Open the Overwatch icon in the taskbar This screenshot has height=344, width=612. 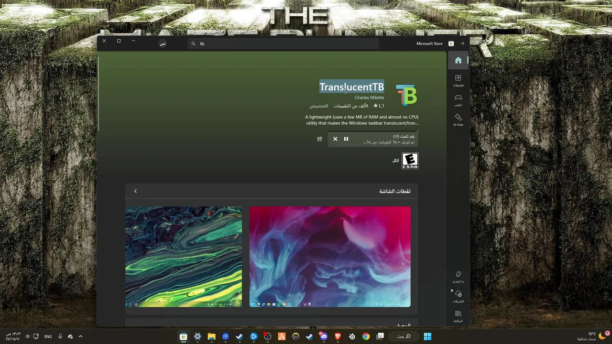click(296, 336)
